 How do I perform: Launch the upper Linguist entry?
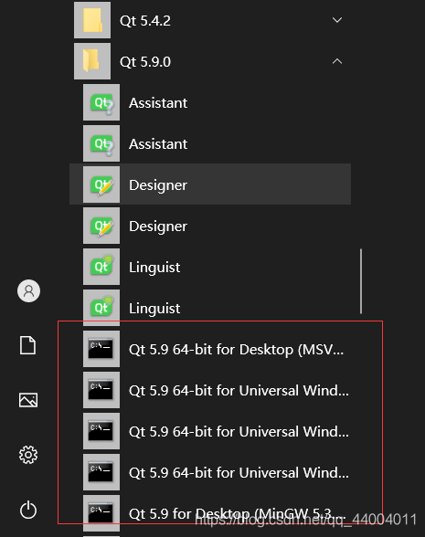click(x=210, y=267)
